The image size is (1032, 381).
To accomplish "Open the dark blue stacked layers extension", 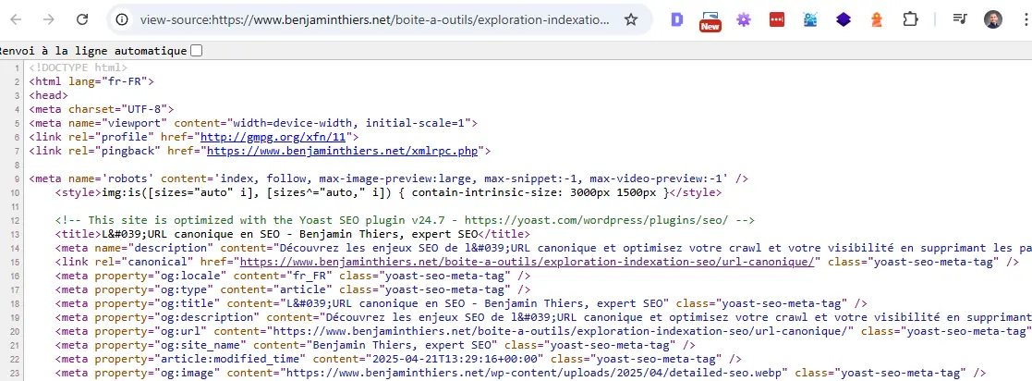I will coord(844,19).
